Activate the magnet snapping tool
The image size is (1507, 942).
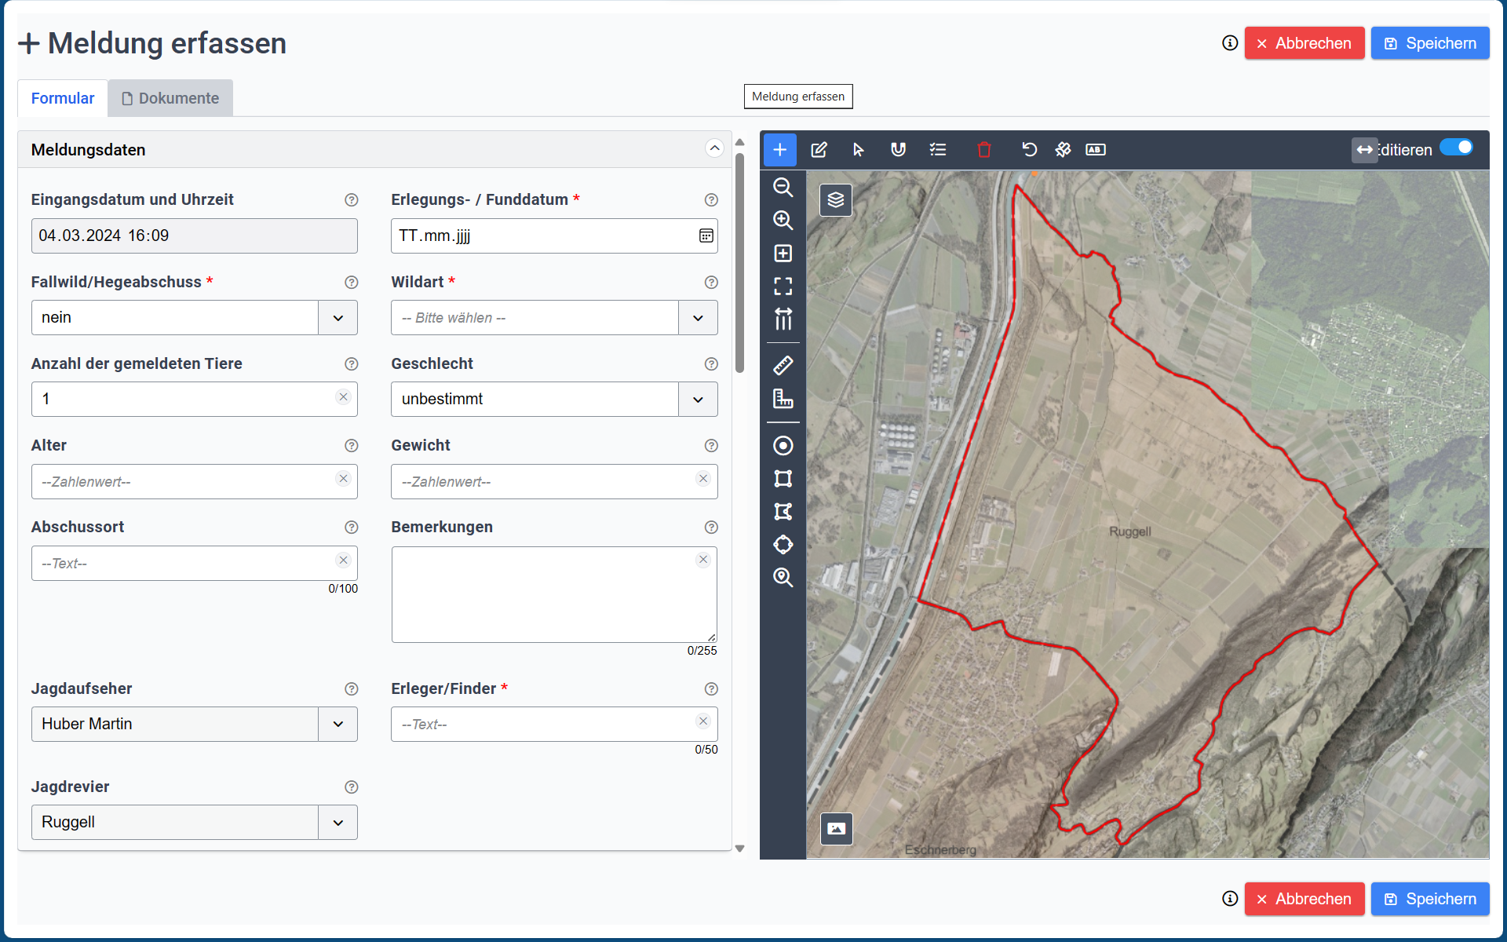pos(898,150)
